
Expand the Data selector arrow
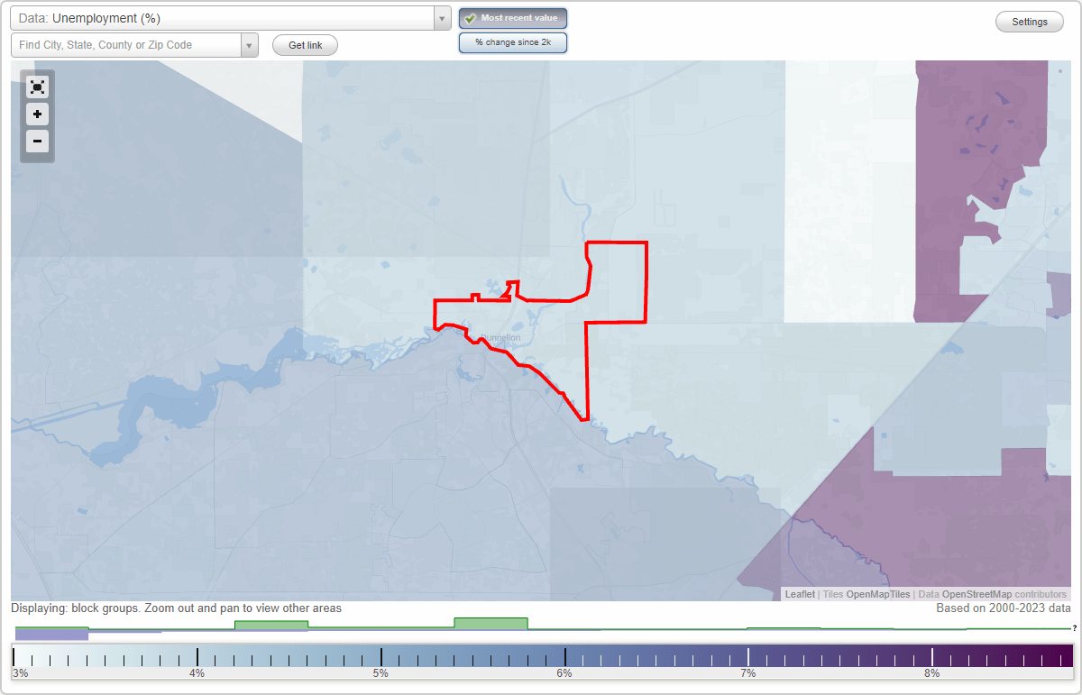pyautogui.click(x=442, y=18)
